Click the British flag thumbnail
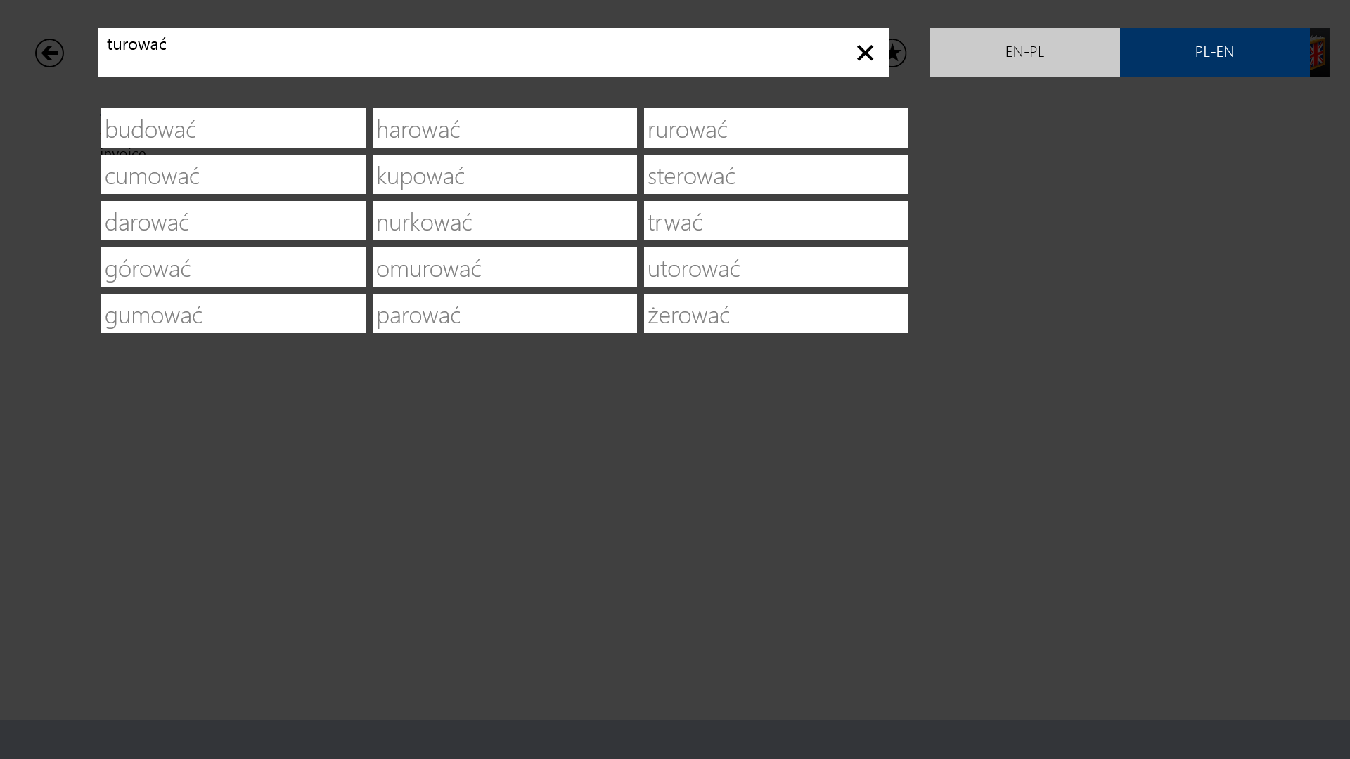This screenshot has height=759, width=1350. coord(1319,53)
